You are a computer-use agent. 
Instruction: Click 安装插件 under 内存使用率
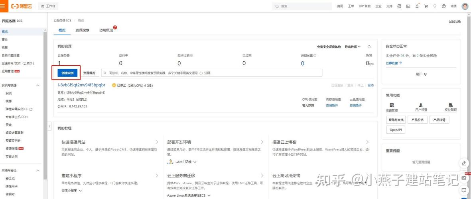tap(332, 105)
